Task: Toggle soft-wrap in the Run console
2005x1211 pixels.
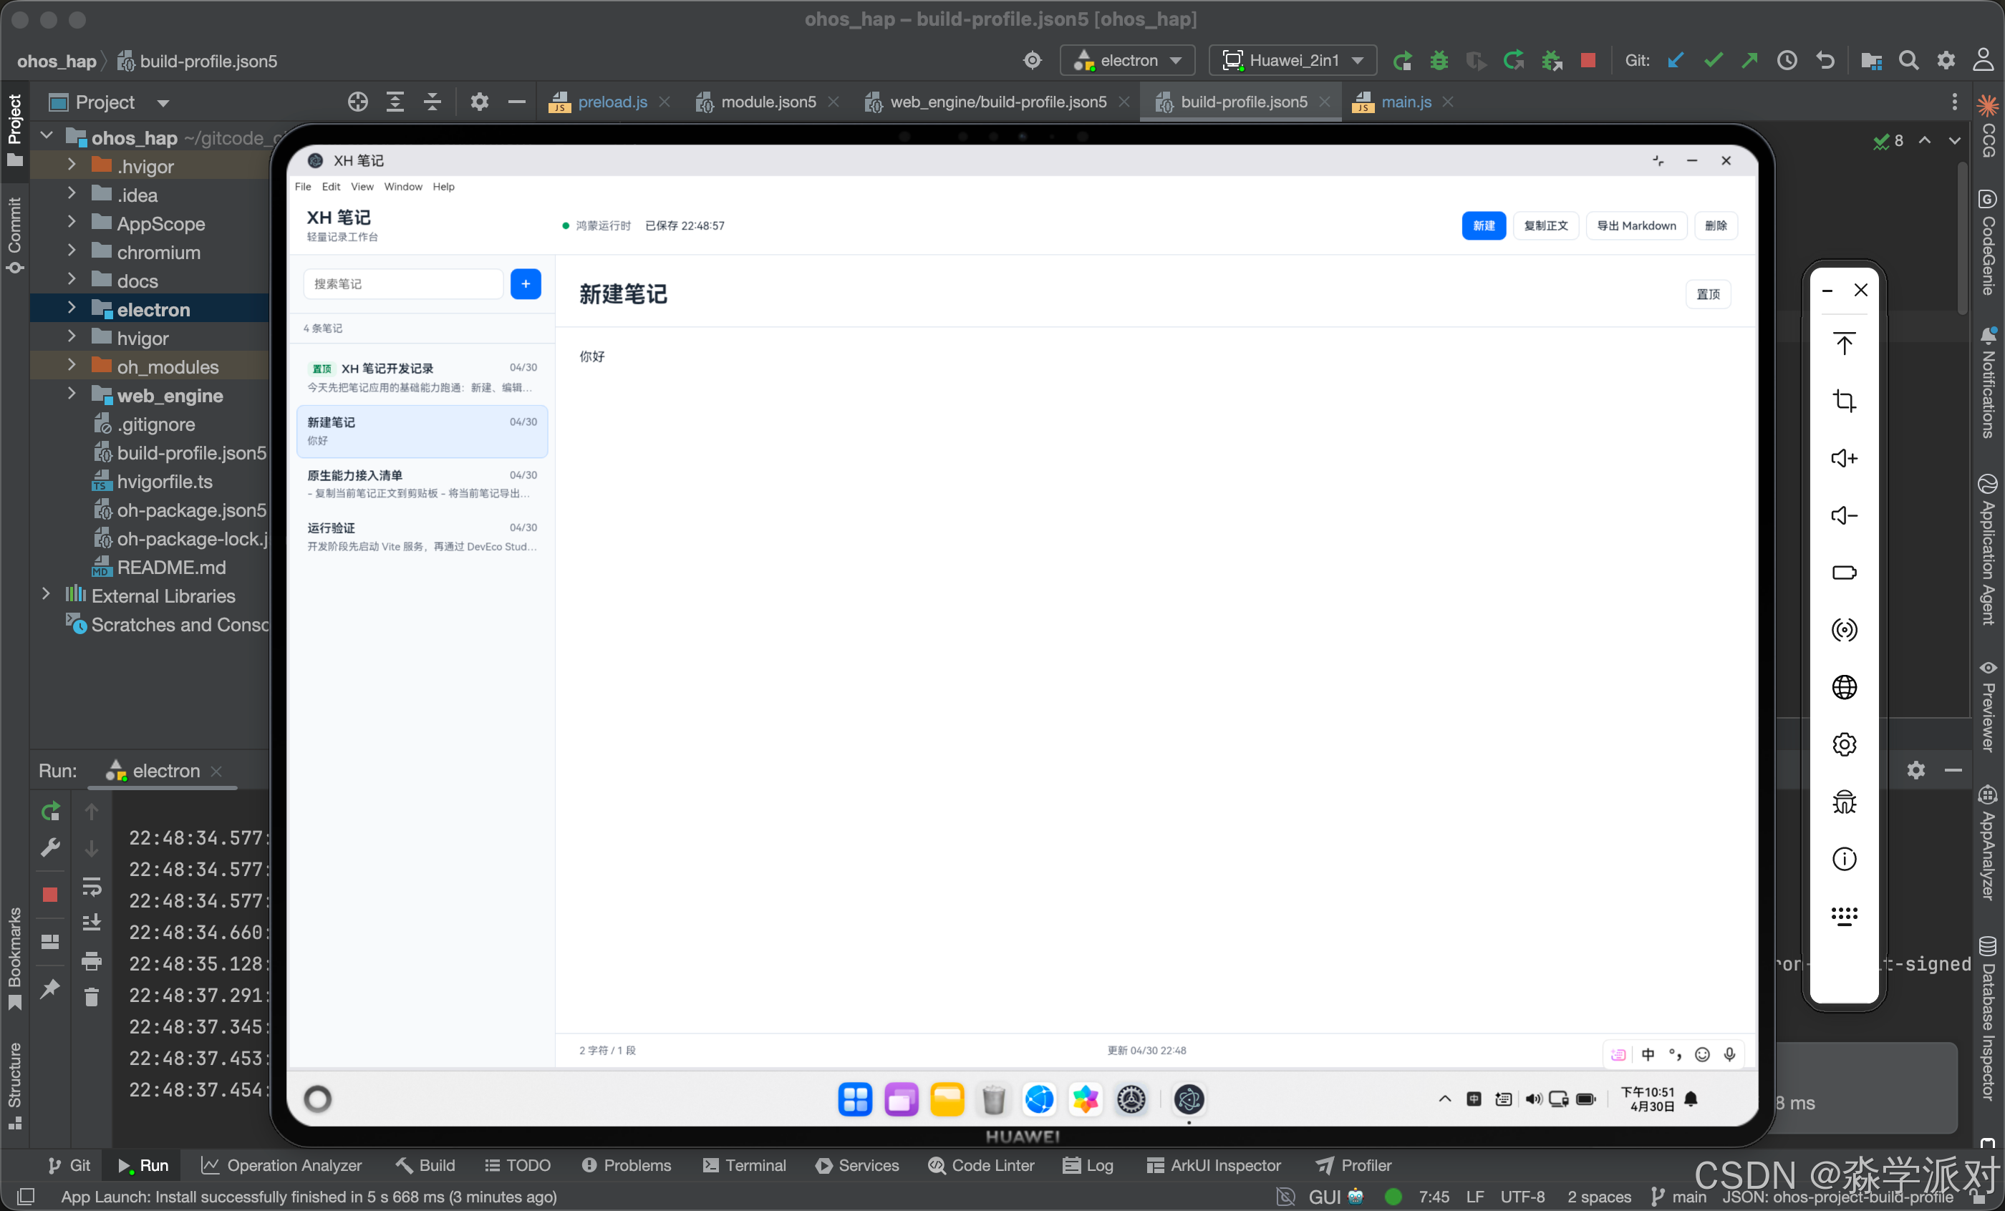Action: pyautogui.click(x=91, y=887)
